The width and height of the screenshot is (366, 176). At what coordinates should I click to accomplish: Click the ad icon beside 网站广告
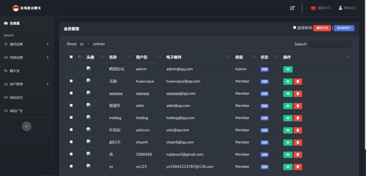[x=6, y=111]
